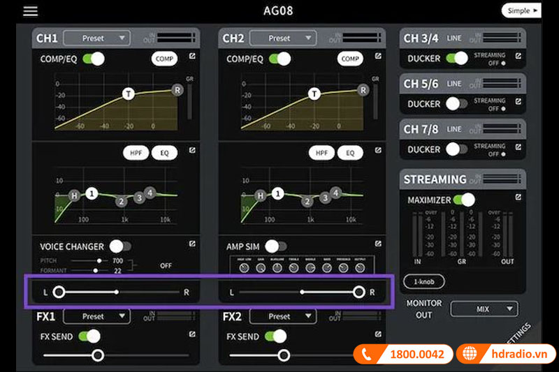Image resolution: width=559 pixels, height=372 pixels.
Task: Open CH2 EQ detail popup icon
Action: (x=378, y=150)
